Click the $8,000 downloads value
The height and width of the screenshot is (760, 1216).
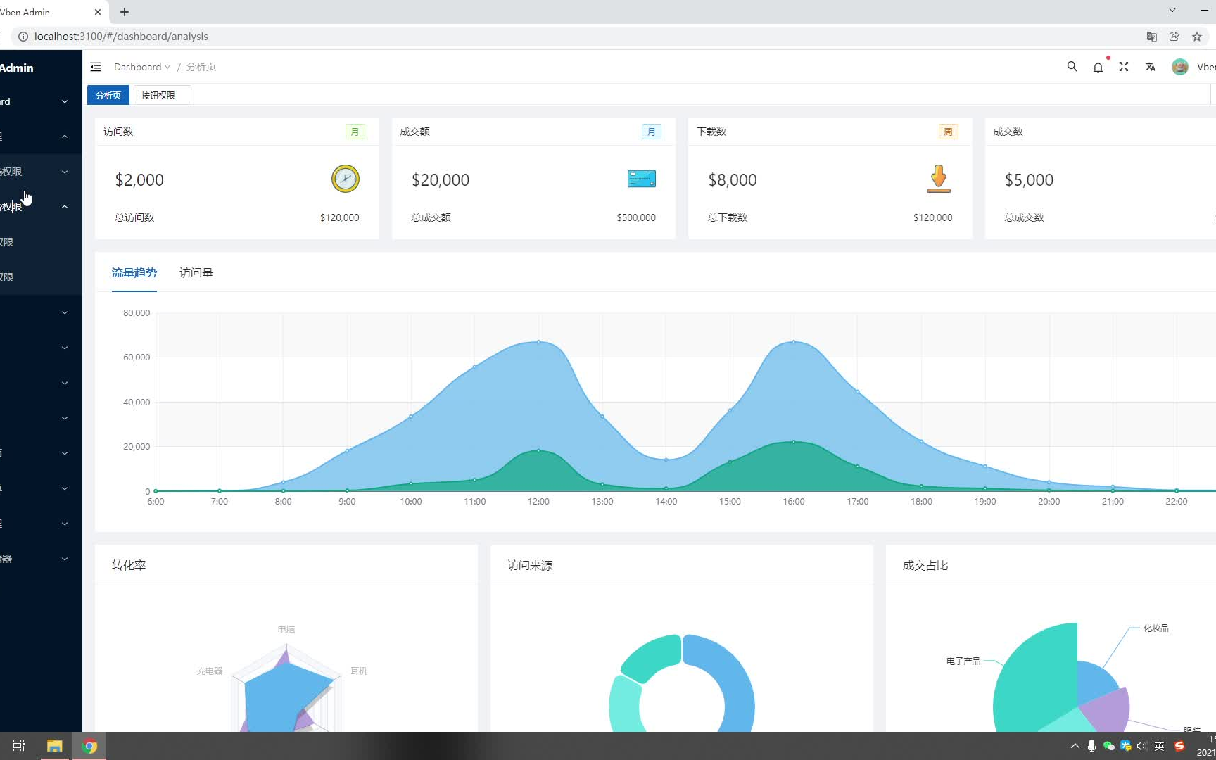pyautogui.click(x=733, y=179)
